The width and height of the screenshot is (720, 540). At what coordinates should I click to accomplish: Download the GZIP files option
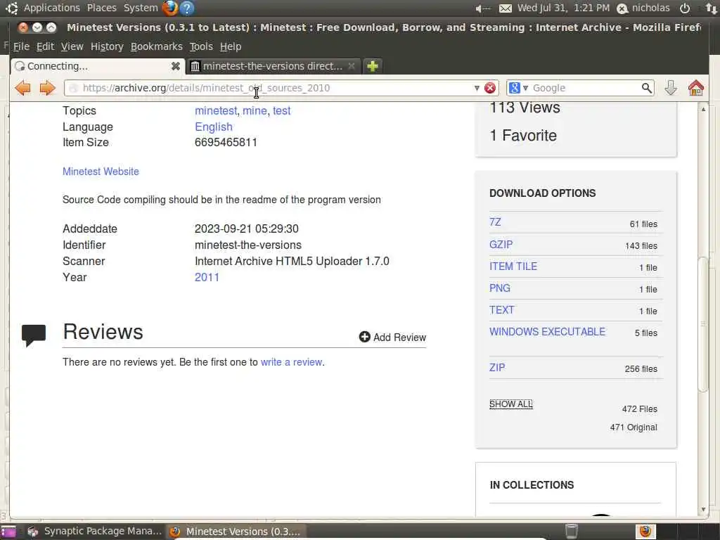point(501,244)
